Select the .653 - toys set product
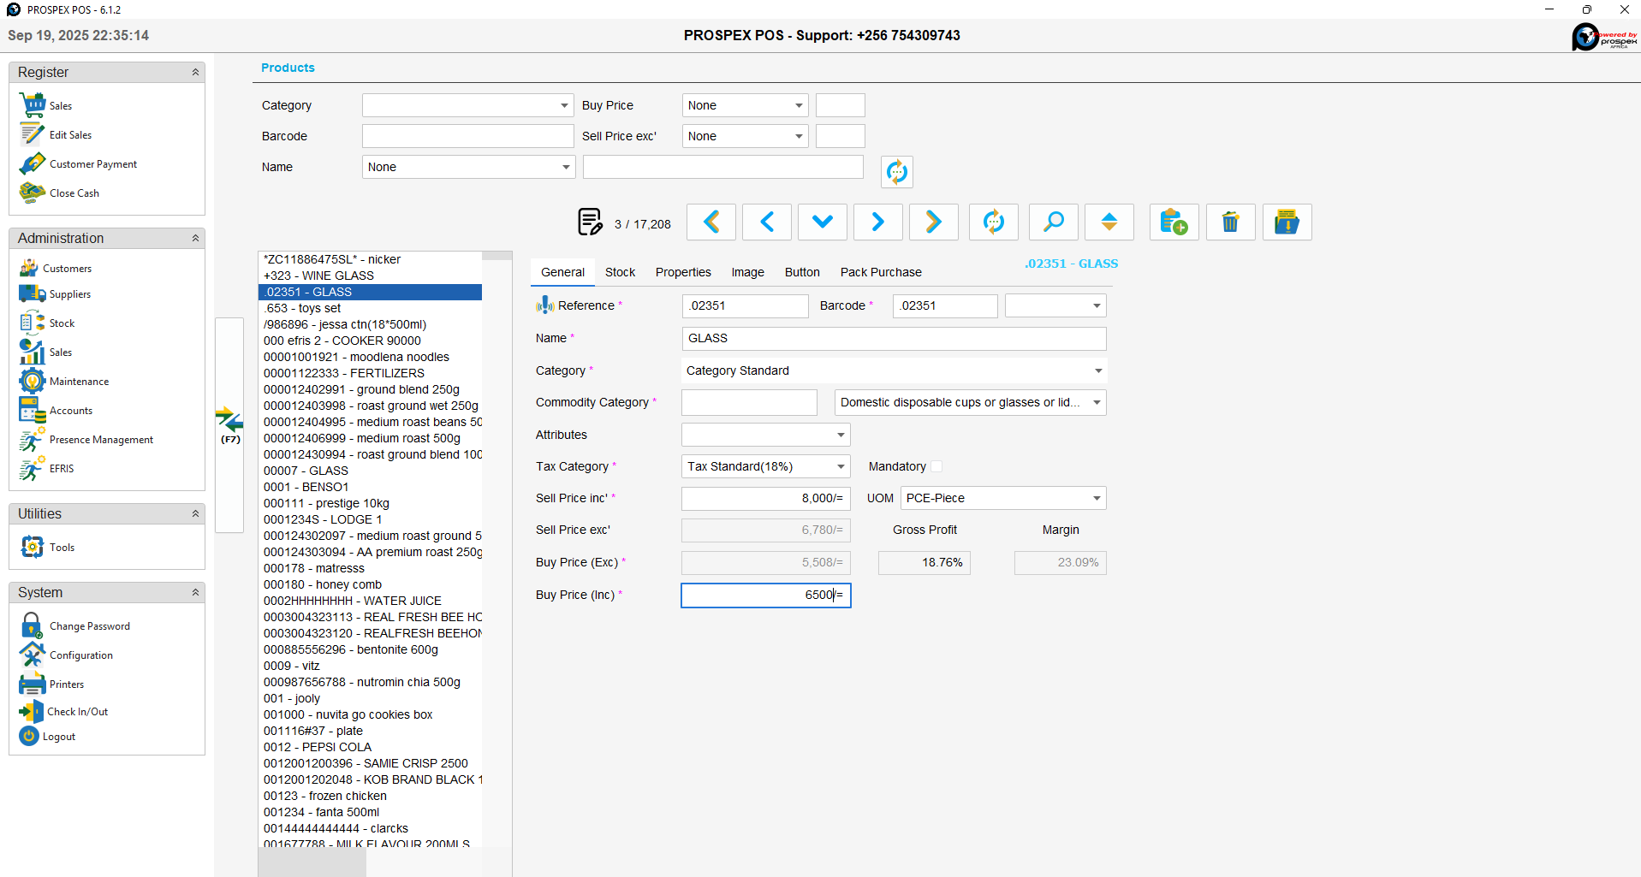This screenshot has width=1641, height=877. tap(301, 308)
